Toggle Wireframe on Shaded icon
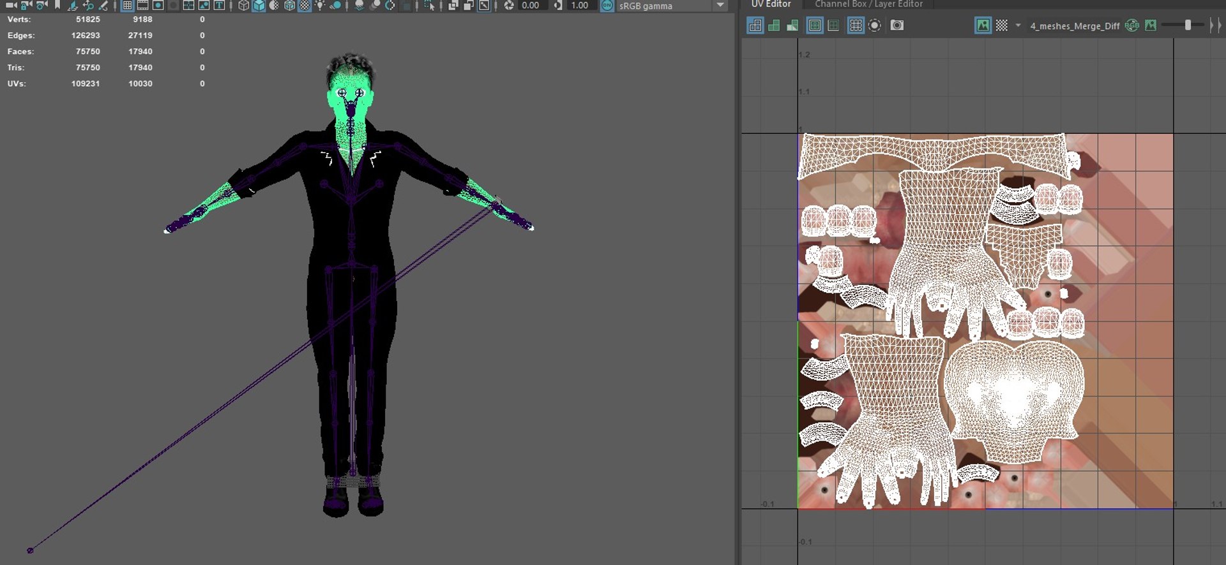 (x=289, y=5)
